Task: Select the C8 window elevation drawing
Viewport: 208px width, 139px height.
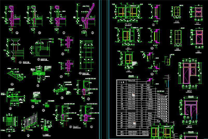Action: click(176, 38)
